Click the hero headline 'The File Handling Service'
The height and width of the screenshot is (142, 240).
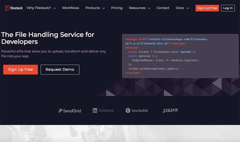click(48, 38)
